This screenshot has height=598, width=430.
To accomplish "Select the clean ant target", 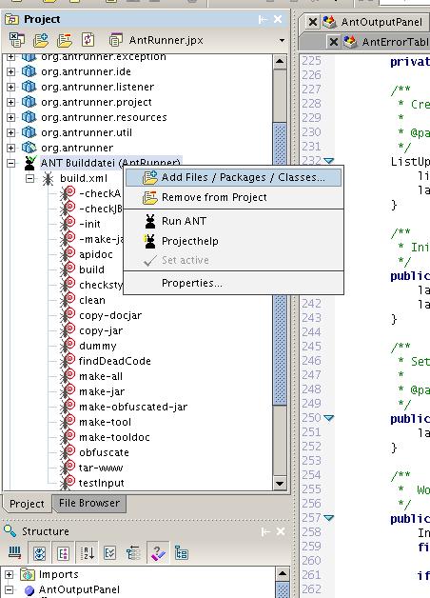I will (x=91, y=300).
